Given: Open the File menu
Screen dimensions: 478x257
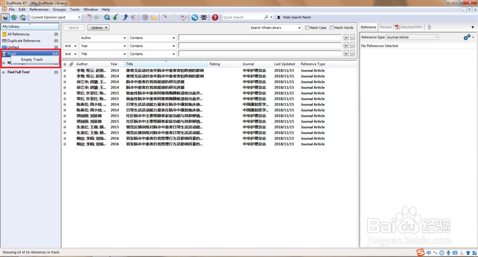Looking at the screenshot, I should tap(11, 10).
